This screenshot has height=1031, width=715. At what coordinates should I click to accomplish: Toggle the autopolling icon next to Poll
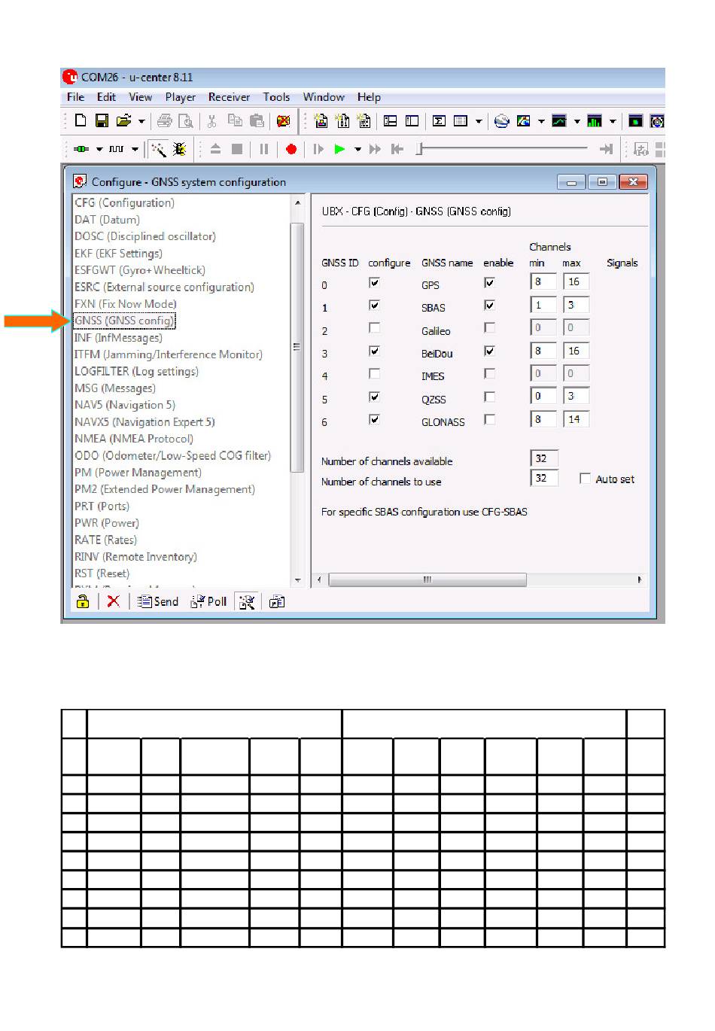pos(247,601)
